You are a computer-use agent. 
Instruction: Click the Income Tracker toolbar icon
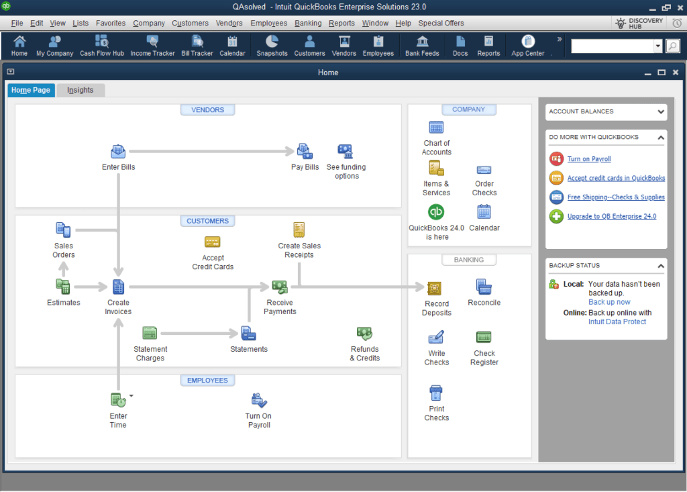click(x=152, y=44)
